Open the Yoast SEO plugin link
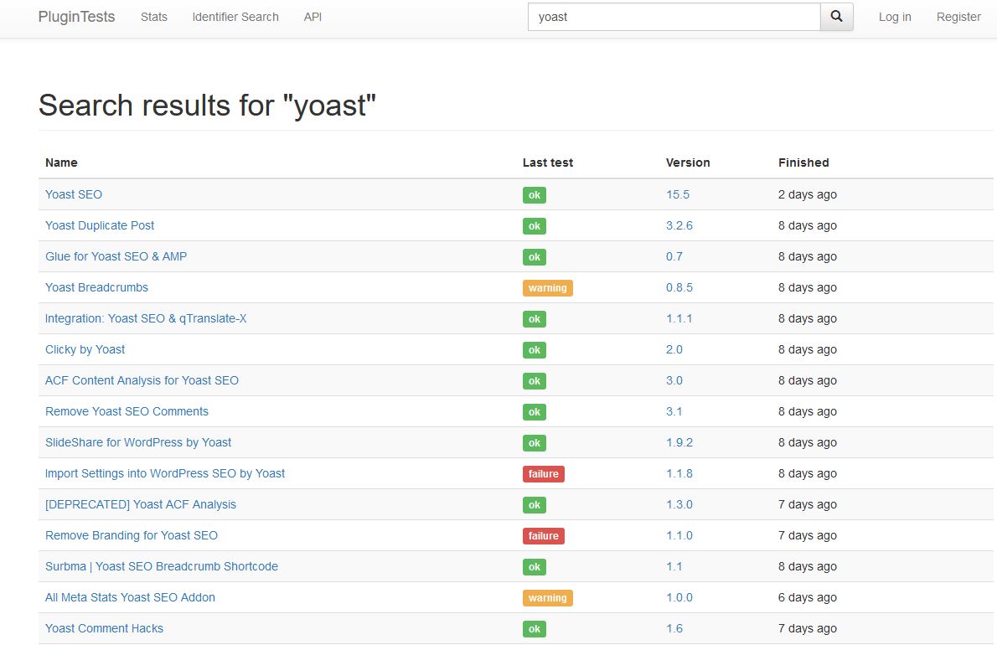 (x=74, y=194)
